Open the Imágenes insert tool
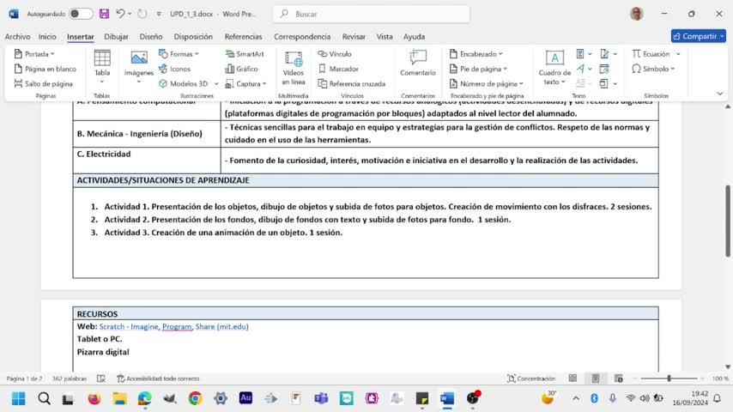This screenshot has width=733, height=412. 138,58
